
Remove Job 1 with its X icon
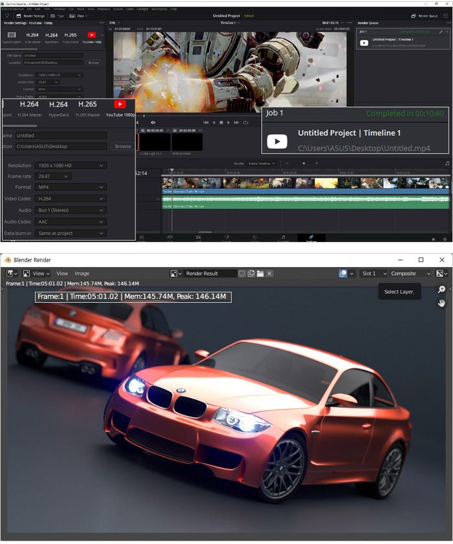447,32
